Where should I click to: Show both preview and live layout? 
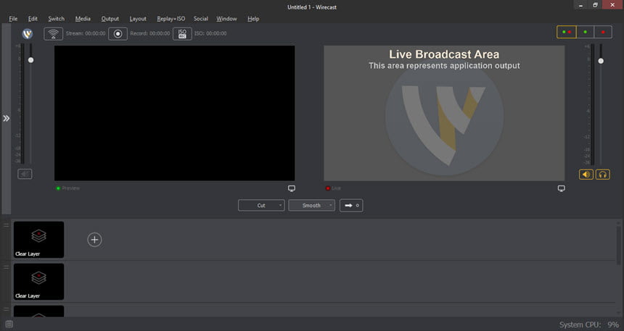point(566,32)
